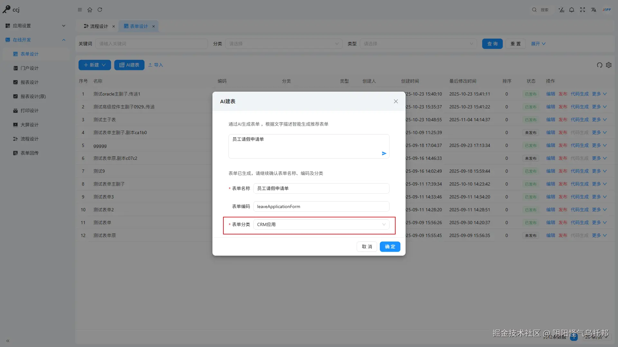Screen dimensions: 618x347
Task: Click the 名称 column header
Action: coord(98,81)
